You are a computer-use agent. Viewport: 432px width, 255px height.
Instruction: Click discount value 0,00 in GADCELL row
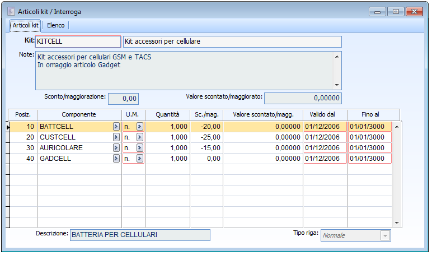click(x=206, y=159)
